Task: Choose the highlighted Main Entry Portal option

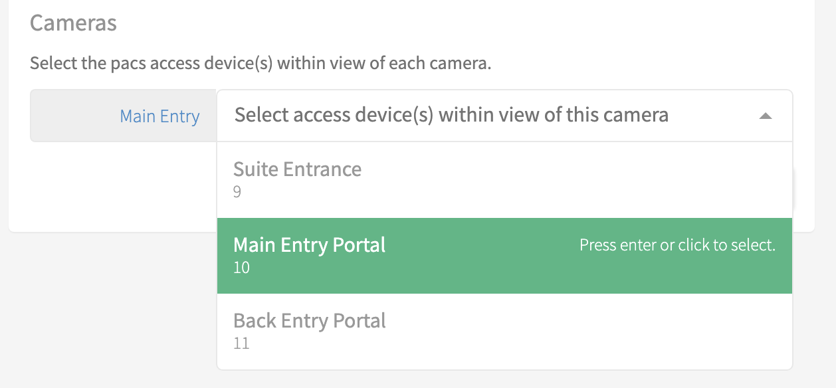Action: [x=309, y=245]
